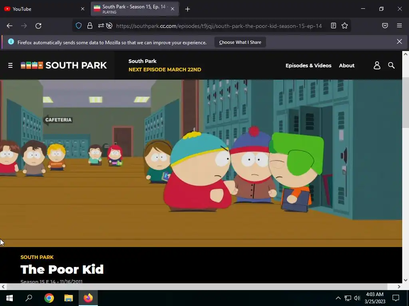409x306 pixels.
Task: Click The Poor Kid episode title
Action: click(62, 269)
